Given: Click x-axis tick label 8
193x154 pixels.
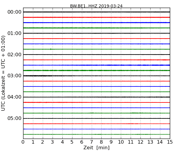Looking at the screenshot, I should [101, 142].
